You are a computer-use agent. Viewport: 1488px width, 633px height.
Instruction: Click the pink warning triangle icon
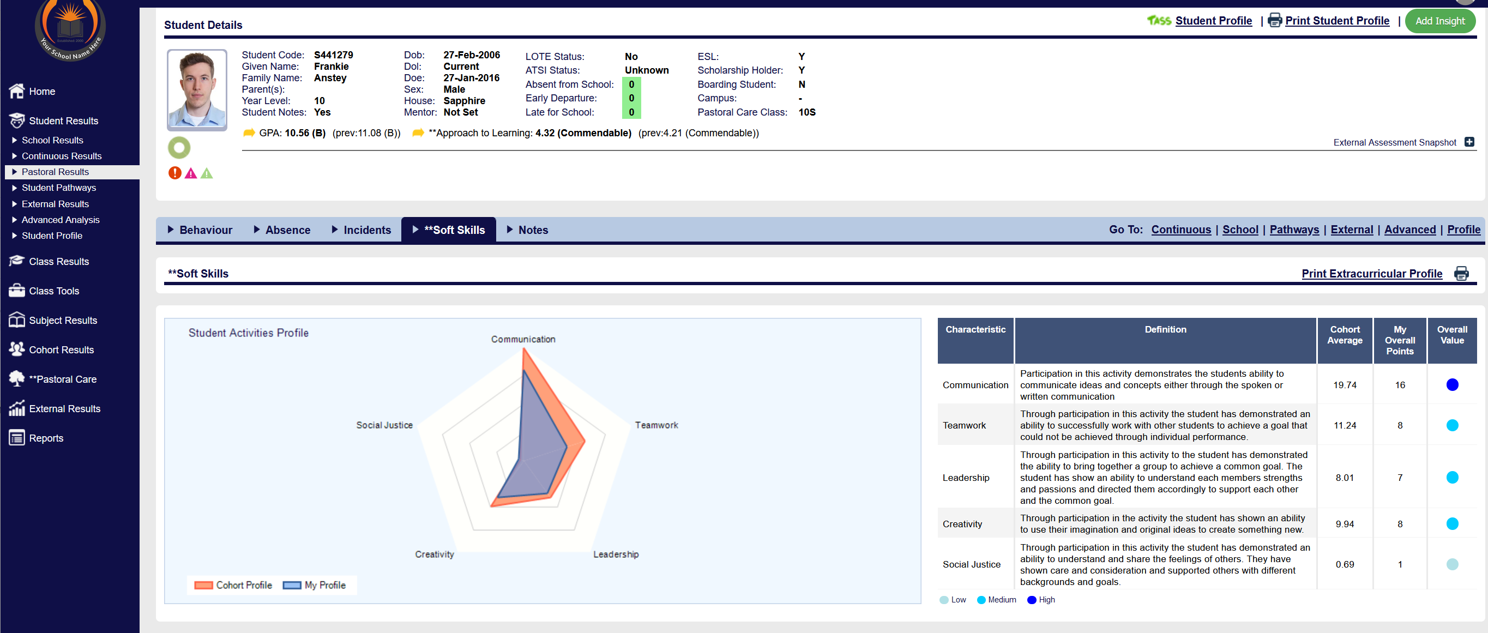(191, 173)
